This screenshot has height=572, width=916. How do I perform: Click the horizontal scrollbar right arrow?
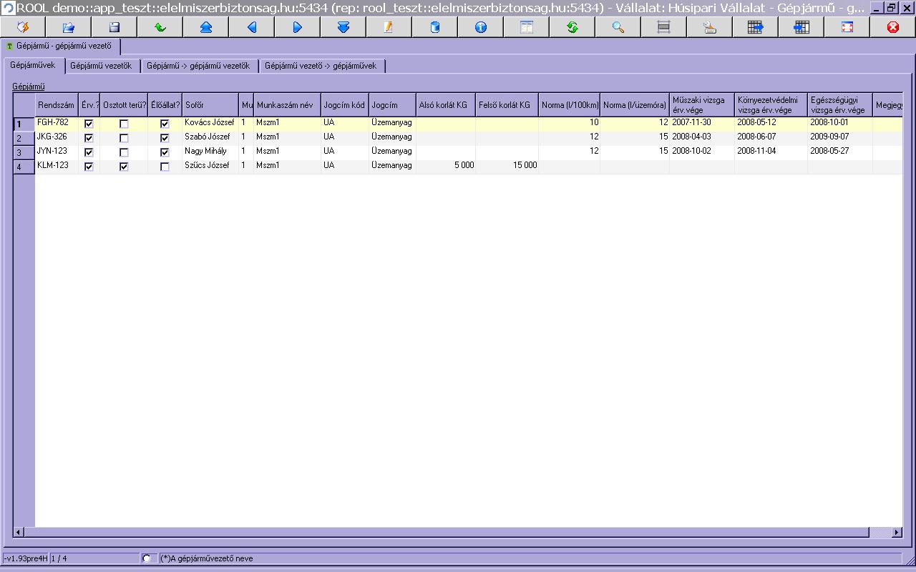[x=897, y=533]
